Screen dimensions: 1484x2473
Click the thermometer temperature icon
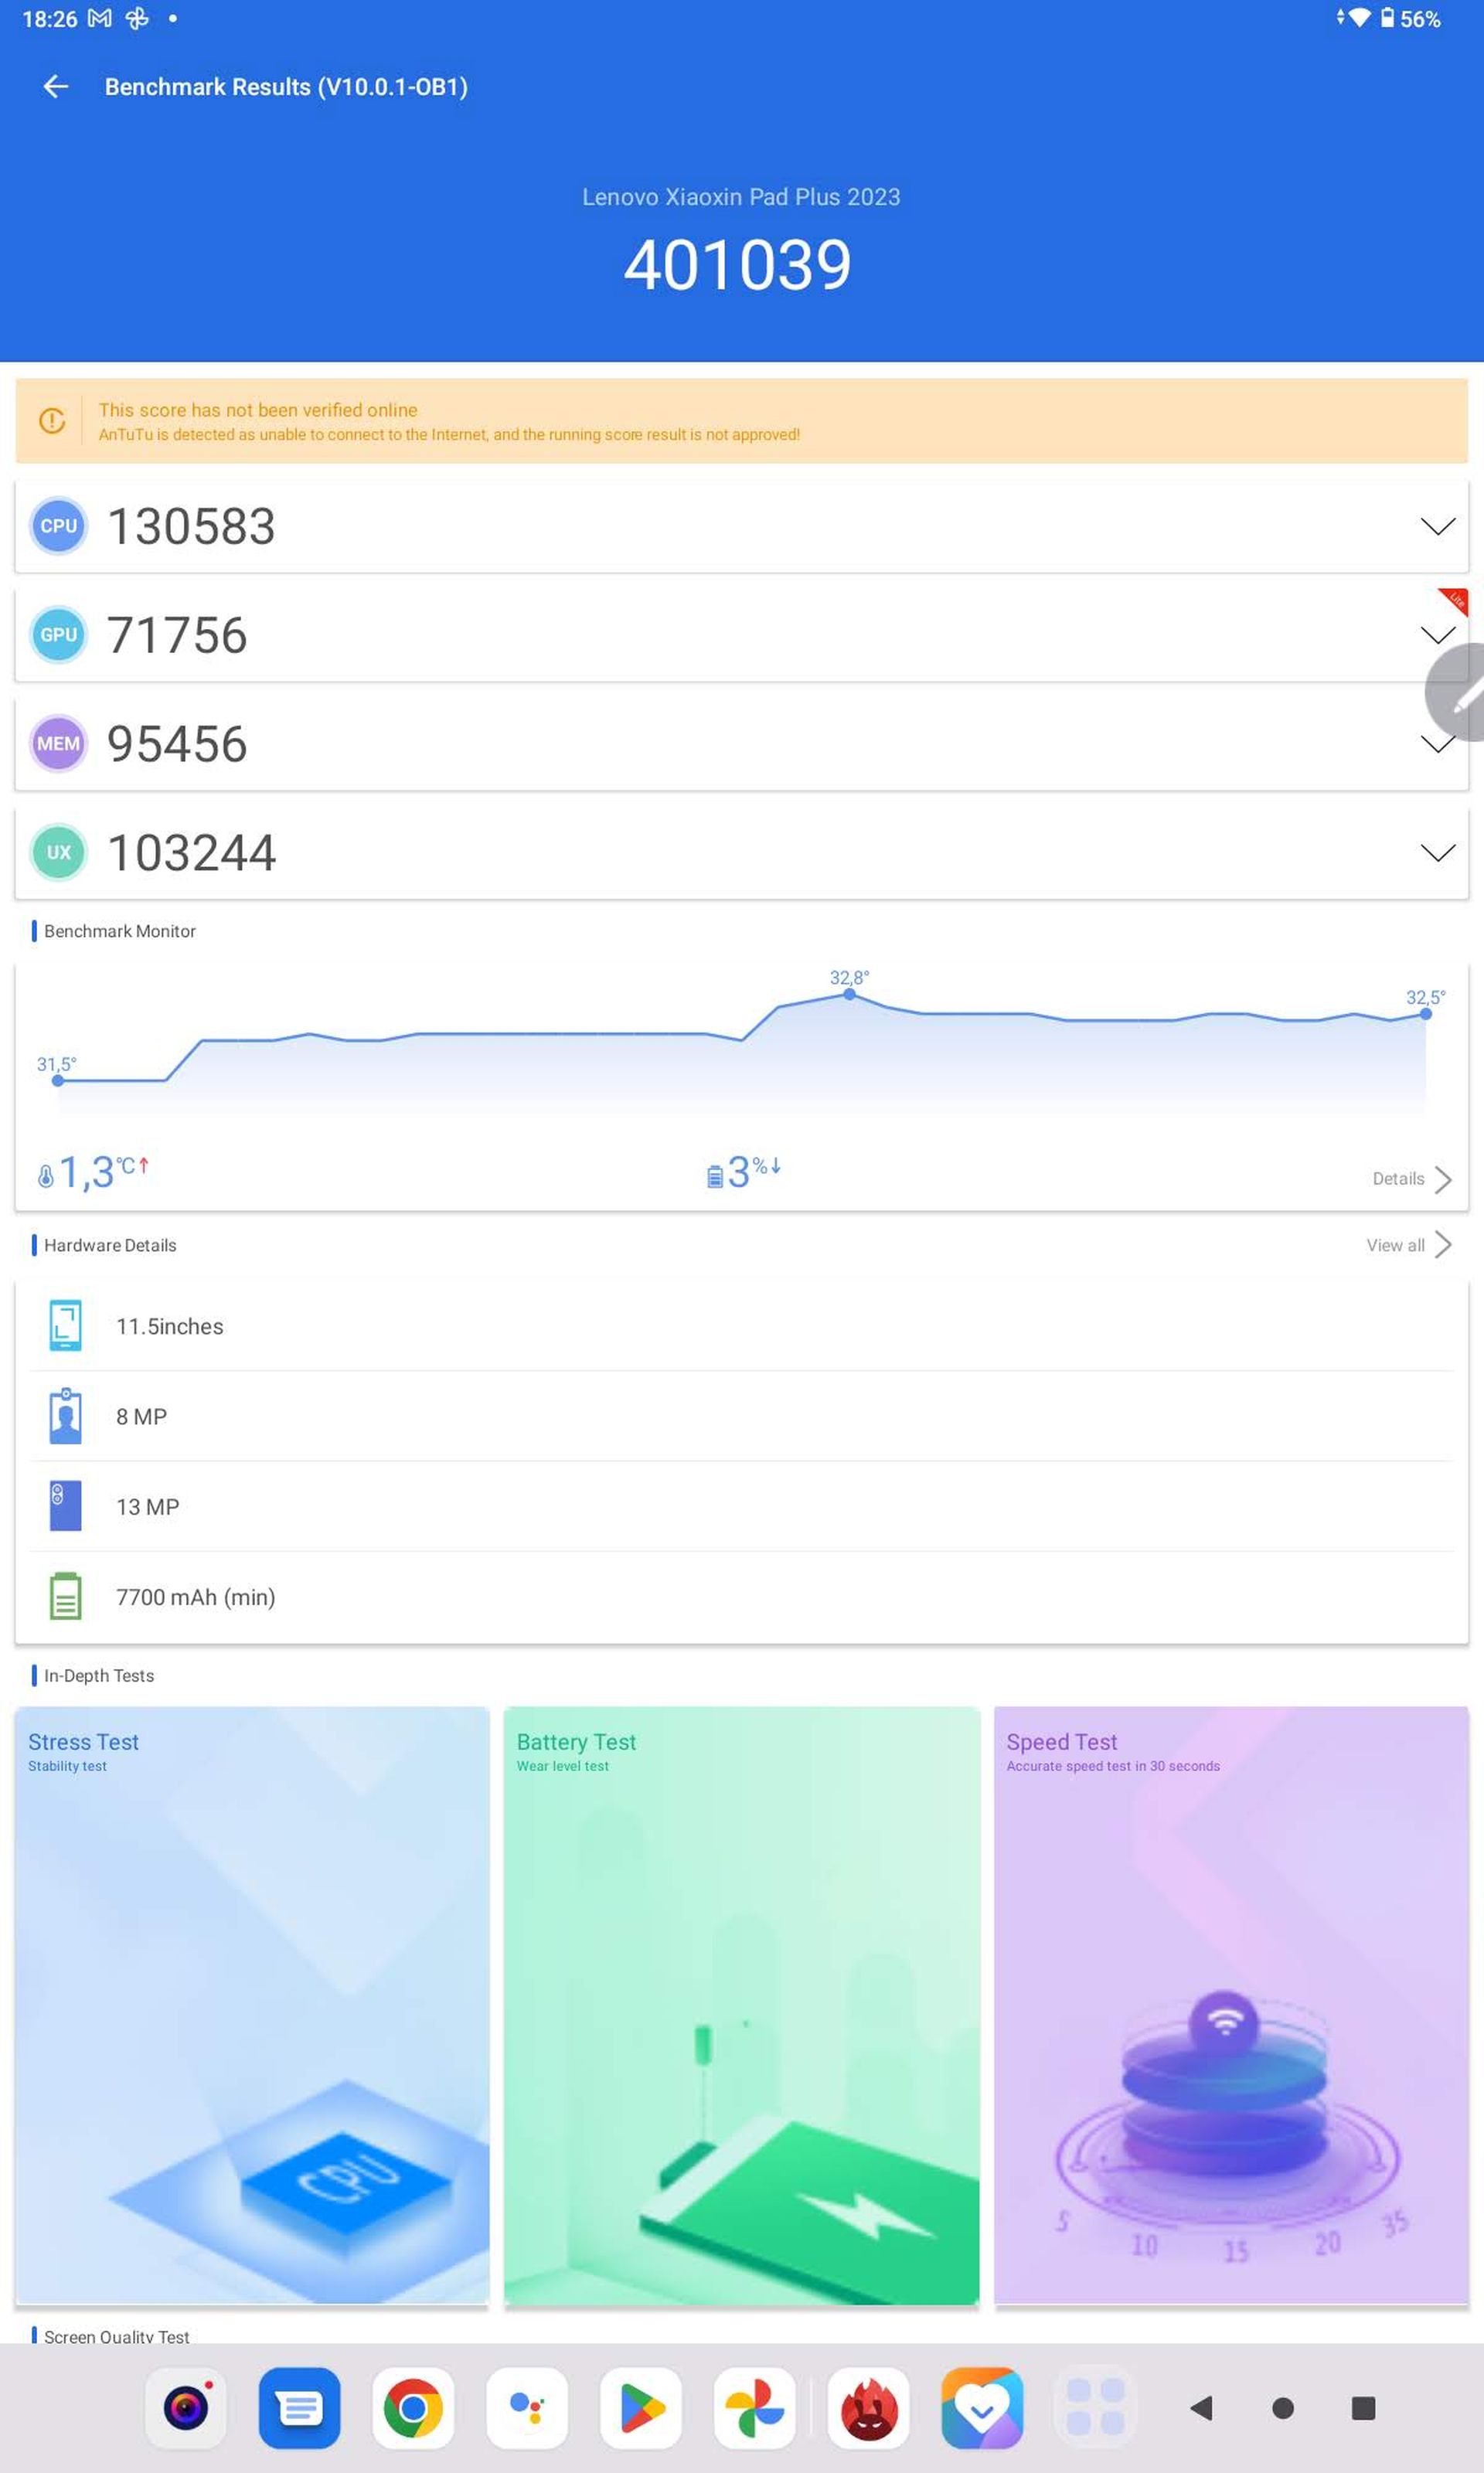(45, 1175)
